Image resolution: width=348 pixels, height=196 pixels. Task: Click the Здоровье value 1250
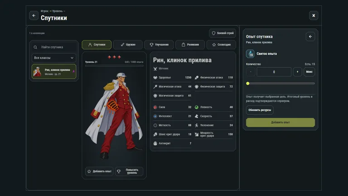(188, 78)
